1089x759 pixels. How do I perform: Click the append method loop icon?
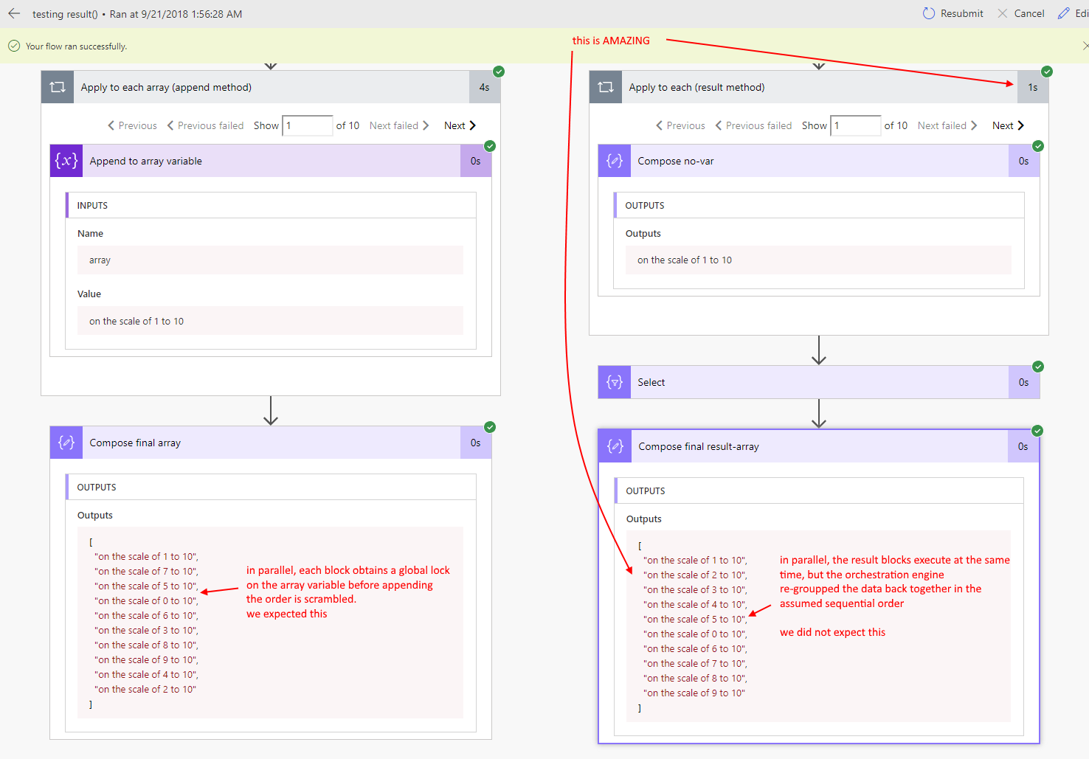click(x=58, y=87)
